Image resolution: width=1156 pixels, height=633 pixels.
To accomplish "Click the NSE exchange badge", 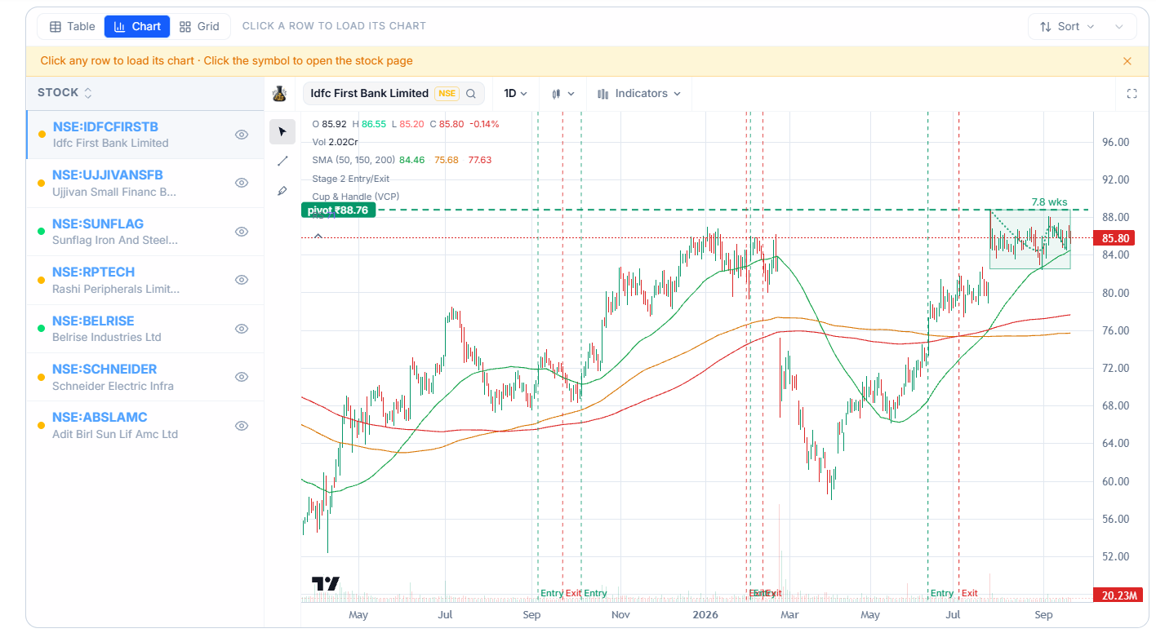I will pos(447,94).
